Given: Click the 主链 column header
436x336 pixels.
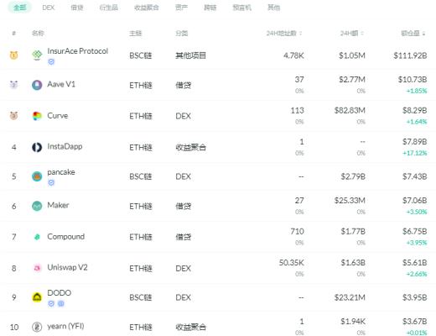Looking at the screenshot, I should tap(136, 34).
